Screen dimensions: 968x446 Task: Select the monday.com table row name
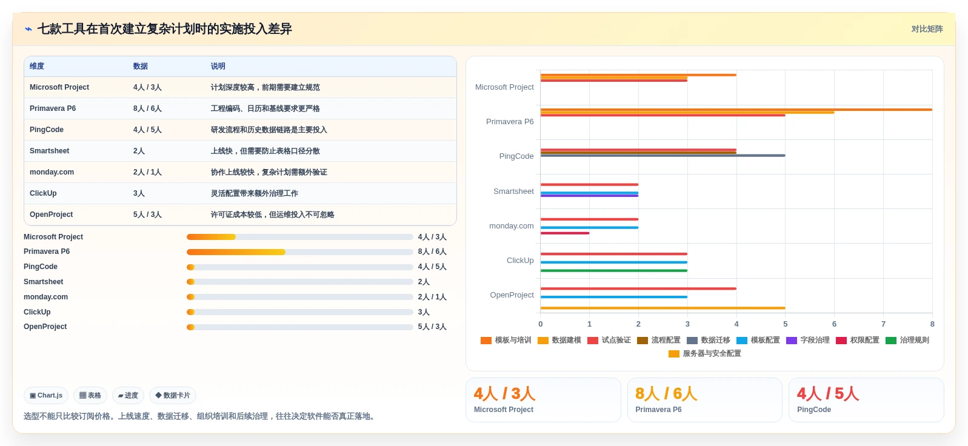(52, 172)
